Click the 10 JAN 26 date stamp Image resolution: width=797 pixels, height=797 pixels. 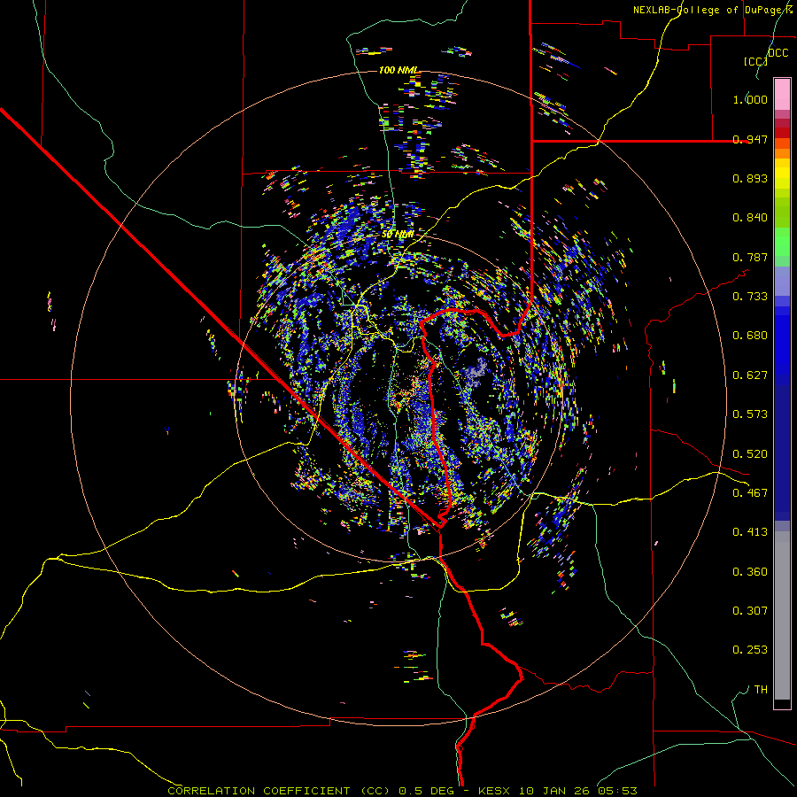click(553, 791)
